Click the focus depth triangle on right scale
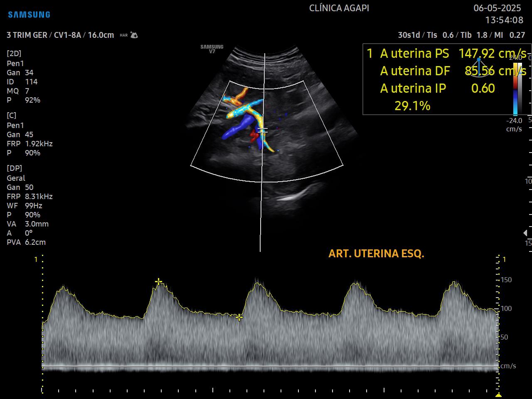The width and height of the screenshot is (532, 399). point(525,233)
